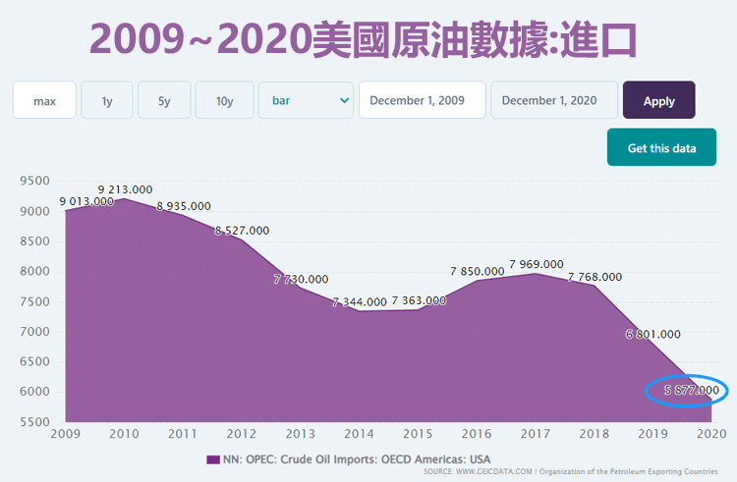The height and width of the screenshot is (482, 737).
Task: Choose the 1y time range
Action: 106,100
